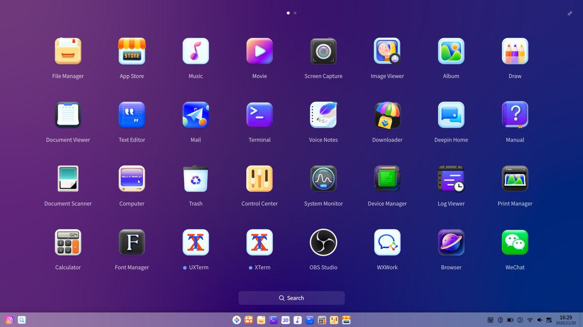Image resolution: width=583 pixels, height=327 pixels.
Task: Launch Text Editor from the launcher grid
Action: 132,115
